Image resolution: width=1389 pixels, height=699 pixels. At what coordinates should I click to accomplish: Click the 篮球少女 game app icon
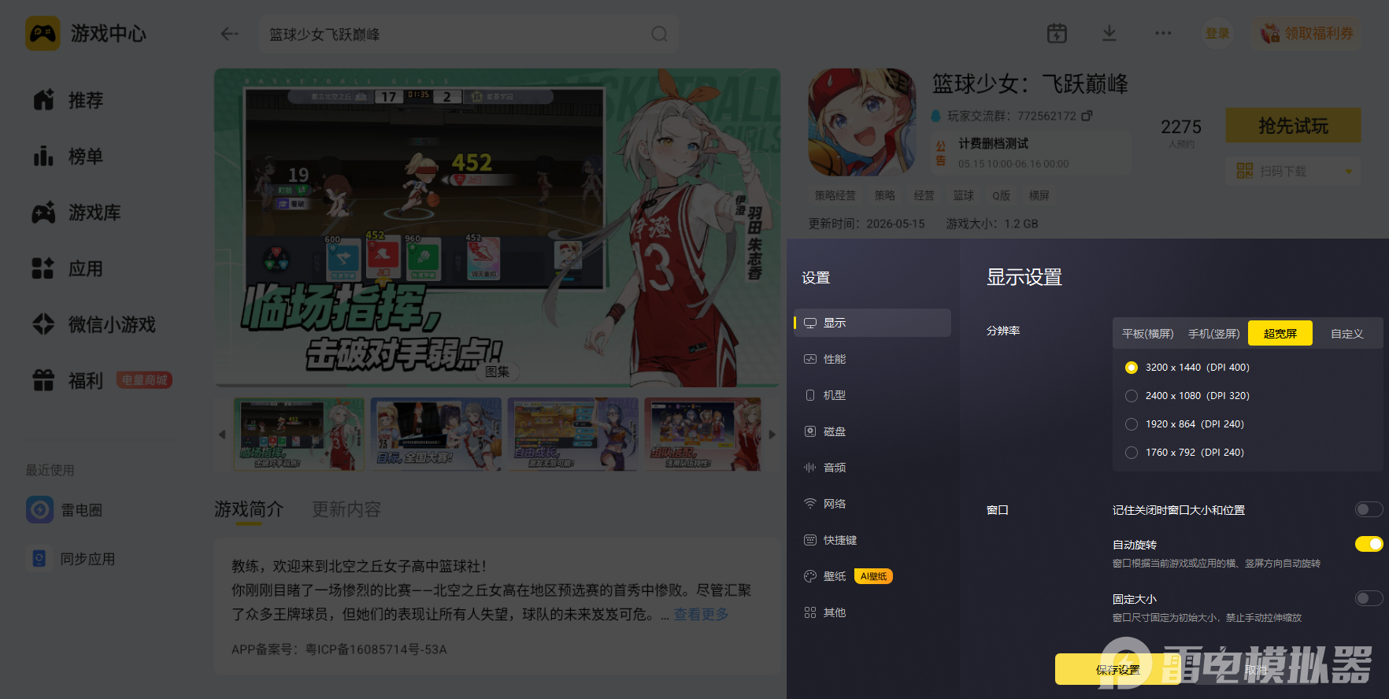(x=862, y=122)
